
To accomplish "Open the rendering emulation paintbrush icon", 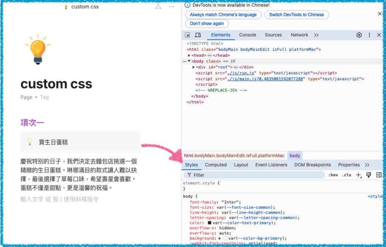I will pyautogui.click(x=369, y=175).
